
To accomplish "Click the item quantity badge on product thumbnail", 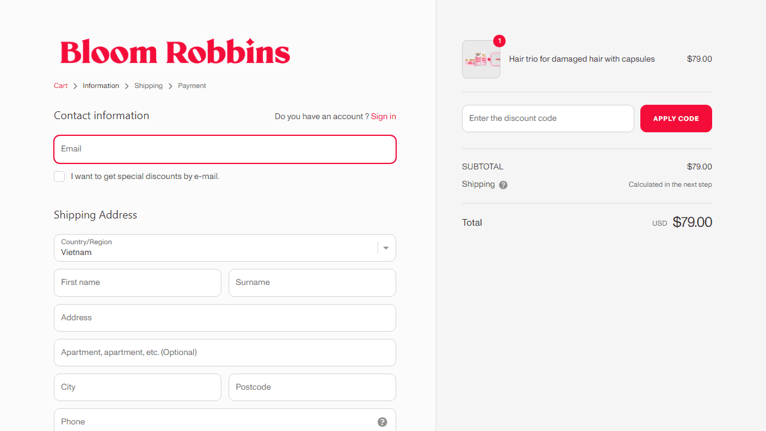I will (x=499, y=41).
